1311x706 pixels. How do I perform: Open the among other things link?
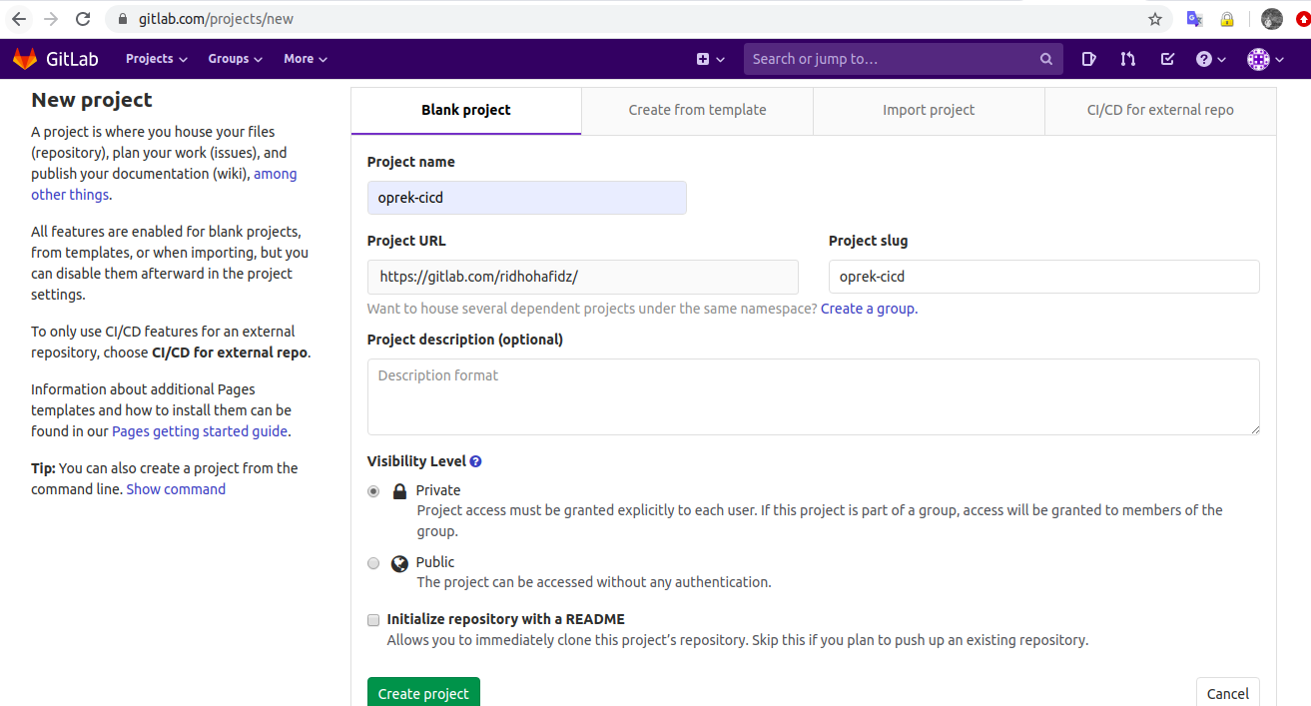(x=164, y=185)
